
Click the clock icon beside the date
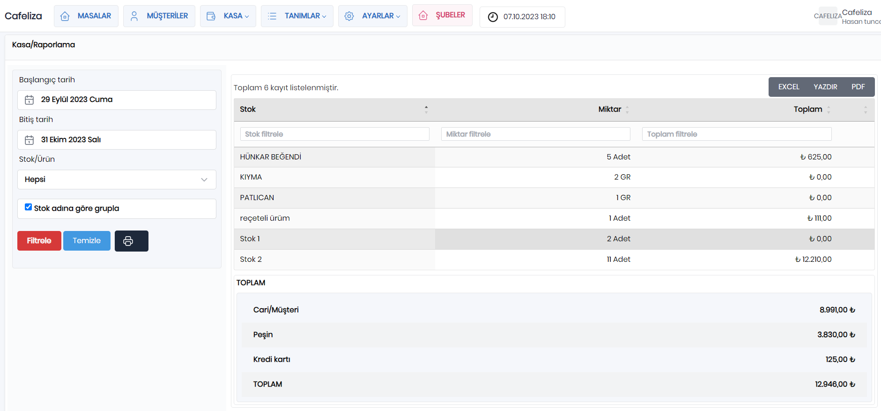point(493,17)
